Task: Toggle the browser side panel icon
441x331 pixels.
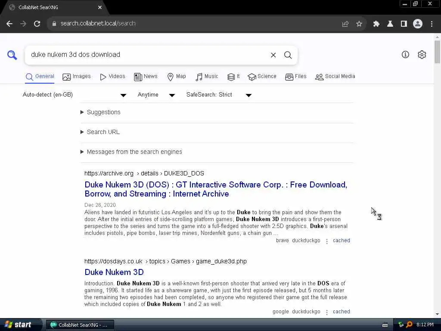Action: point(404,24)
